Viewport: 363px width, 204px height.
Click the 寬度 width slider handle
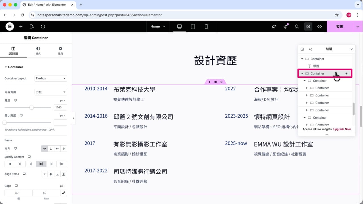tap(31, 107)
